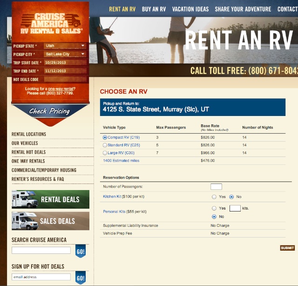Click the Vehicle Prep Fee No Charge text
The image size is (298, 286).
220,233
